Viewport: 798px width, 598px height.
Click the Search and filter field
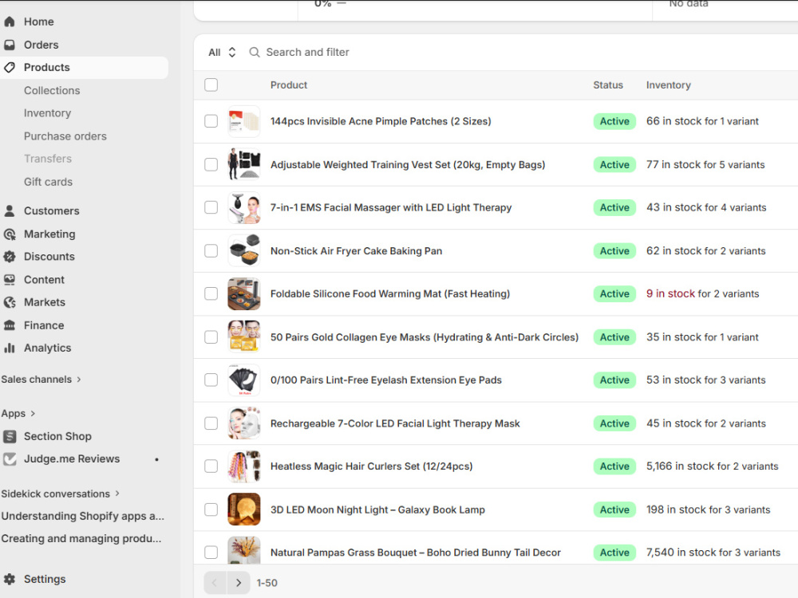pos(307,53)
